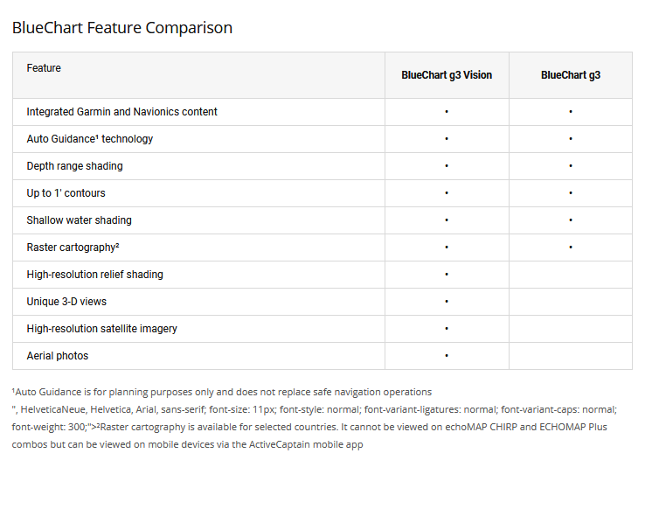652x516 pixels.
Task: Select the BlueChart g3 Vision column header
Action: pyautogui.click(x=447, y=75)
